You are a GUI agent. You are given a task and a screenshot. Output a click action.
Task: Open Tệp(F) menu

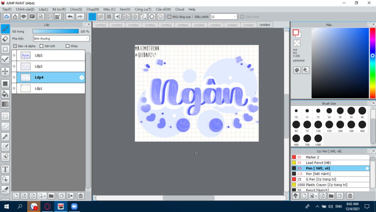point(7,9)
